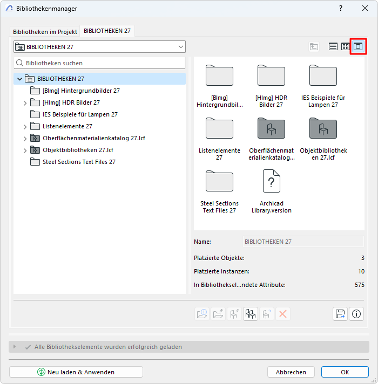Click the folder-up navigation icon
This screenshot has height=384, width=378.
(x=314, y=46)
